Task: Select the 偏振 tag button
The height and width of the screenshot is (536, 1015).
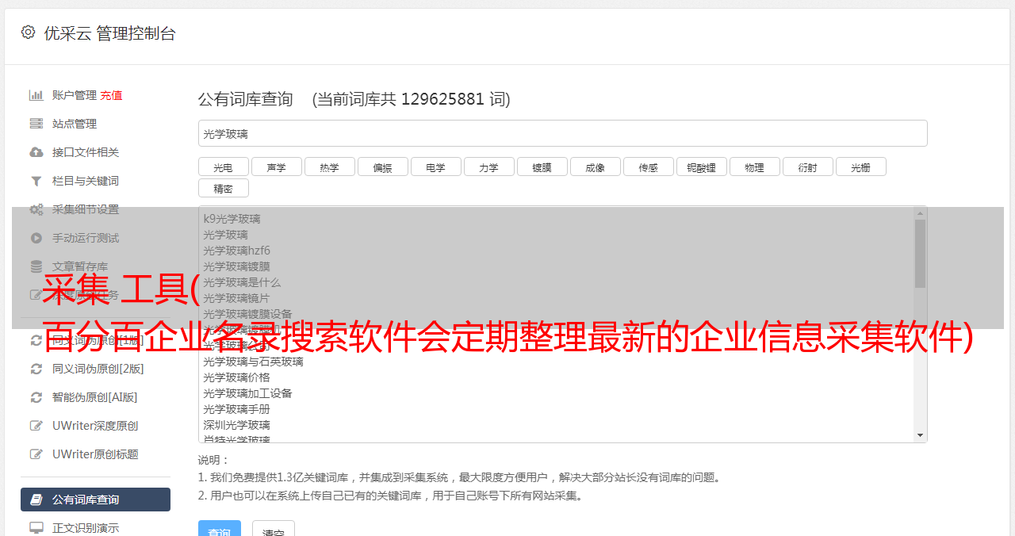Action: coord(382,167)
